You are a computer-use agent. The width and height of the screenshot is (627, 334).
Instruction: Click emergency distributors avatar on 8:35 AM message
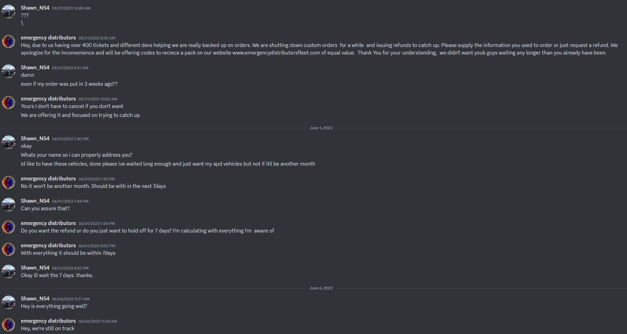coord(9,41)
